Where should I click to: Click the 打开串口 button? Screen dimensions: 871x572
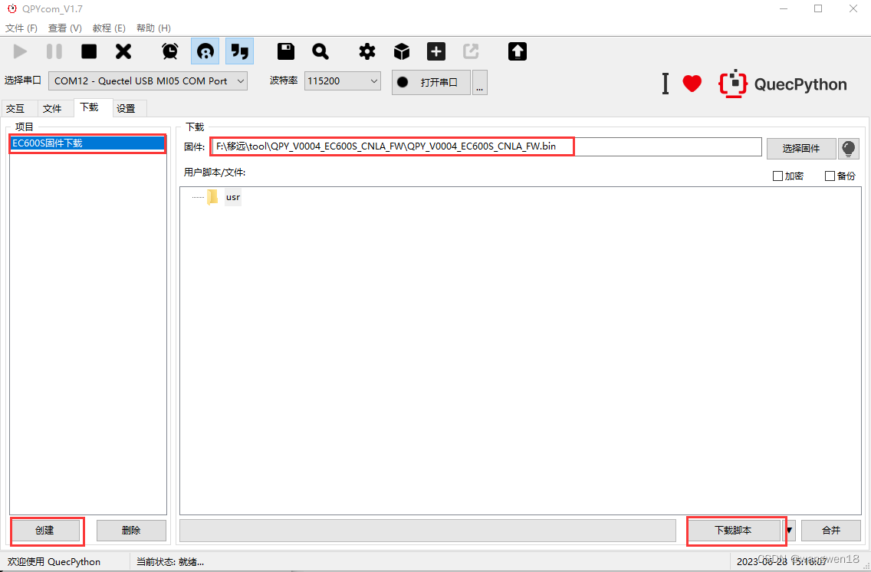pos(431,82)
